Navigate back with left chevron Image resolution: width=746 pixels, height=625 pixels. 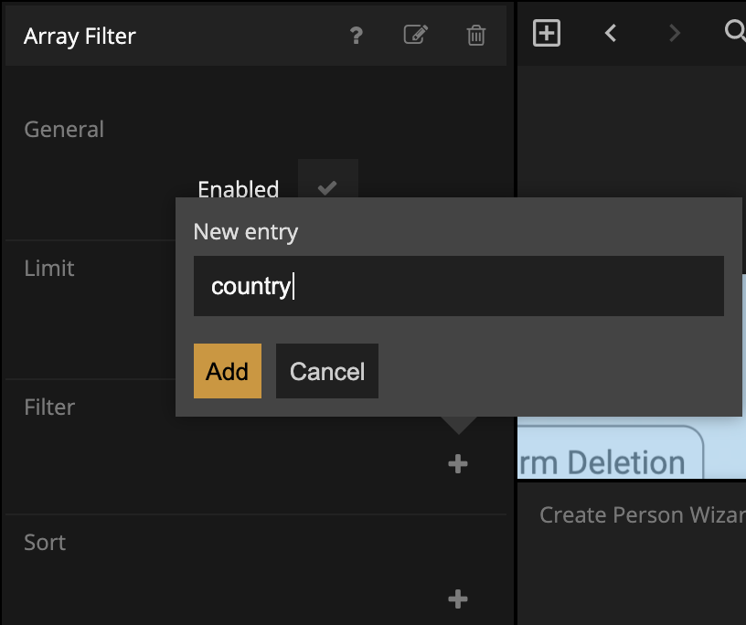coord(611,34)
